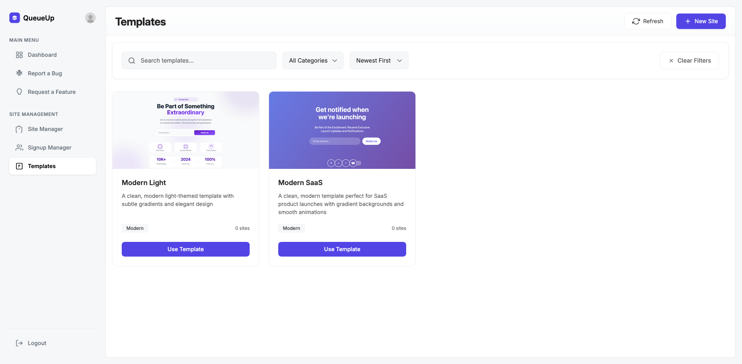Click the MAIN MENU section label
742x364 pixels.
(24, 40)
